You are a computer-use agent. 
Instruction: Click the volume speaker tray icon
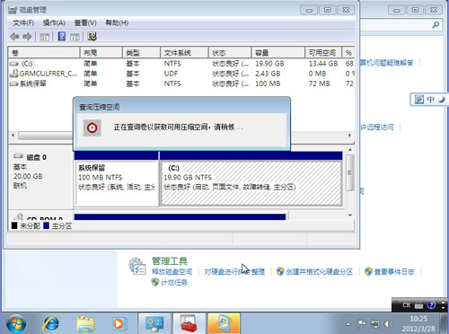tap(388, 323)
